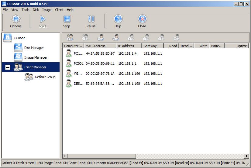Click the Duration status bar entry
This screenshot has width=251, height=168.
(x=110, y=163)
